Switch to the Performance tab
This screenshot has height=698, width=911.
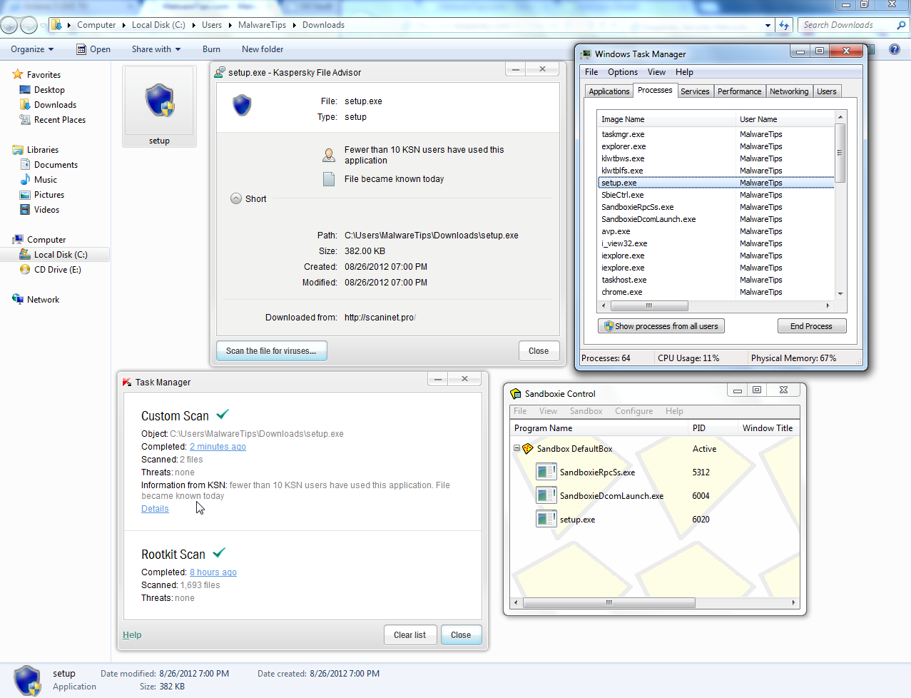[739, 91]
